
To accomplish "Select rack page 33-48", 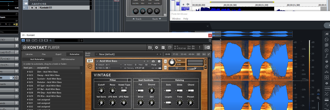I will 183,54.
